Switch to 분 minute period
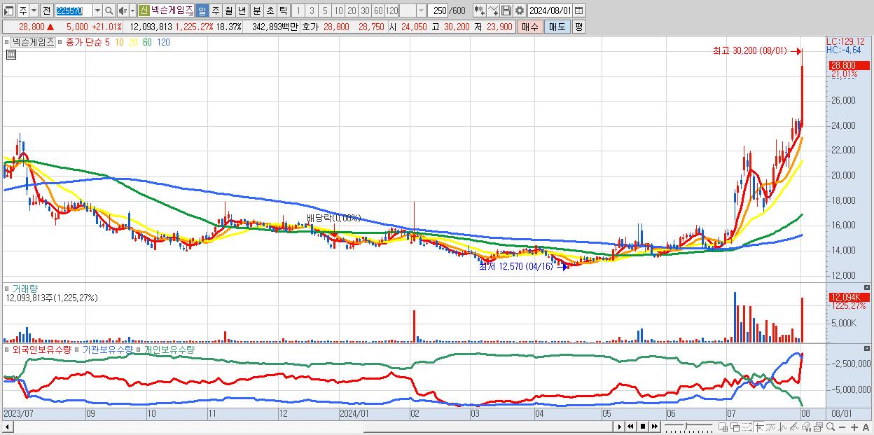Image resolution: width=874 pixels, height=435 pixels. [x=256, y=11]
